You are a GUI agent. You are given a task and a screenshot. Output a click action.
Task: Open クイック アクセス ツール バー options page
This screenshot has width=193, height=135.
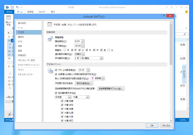[x=29, y=65]
